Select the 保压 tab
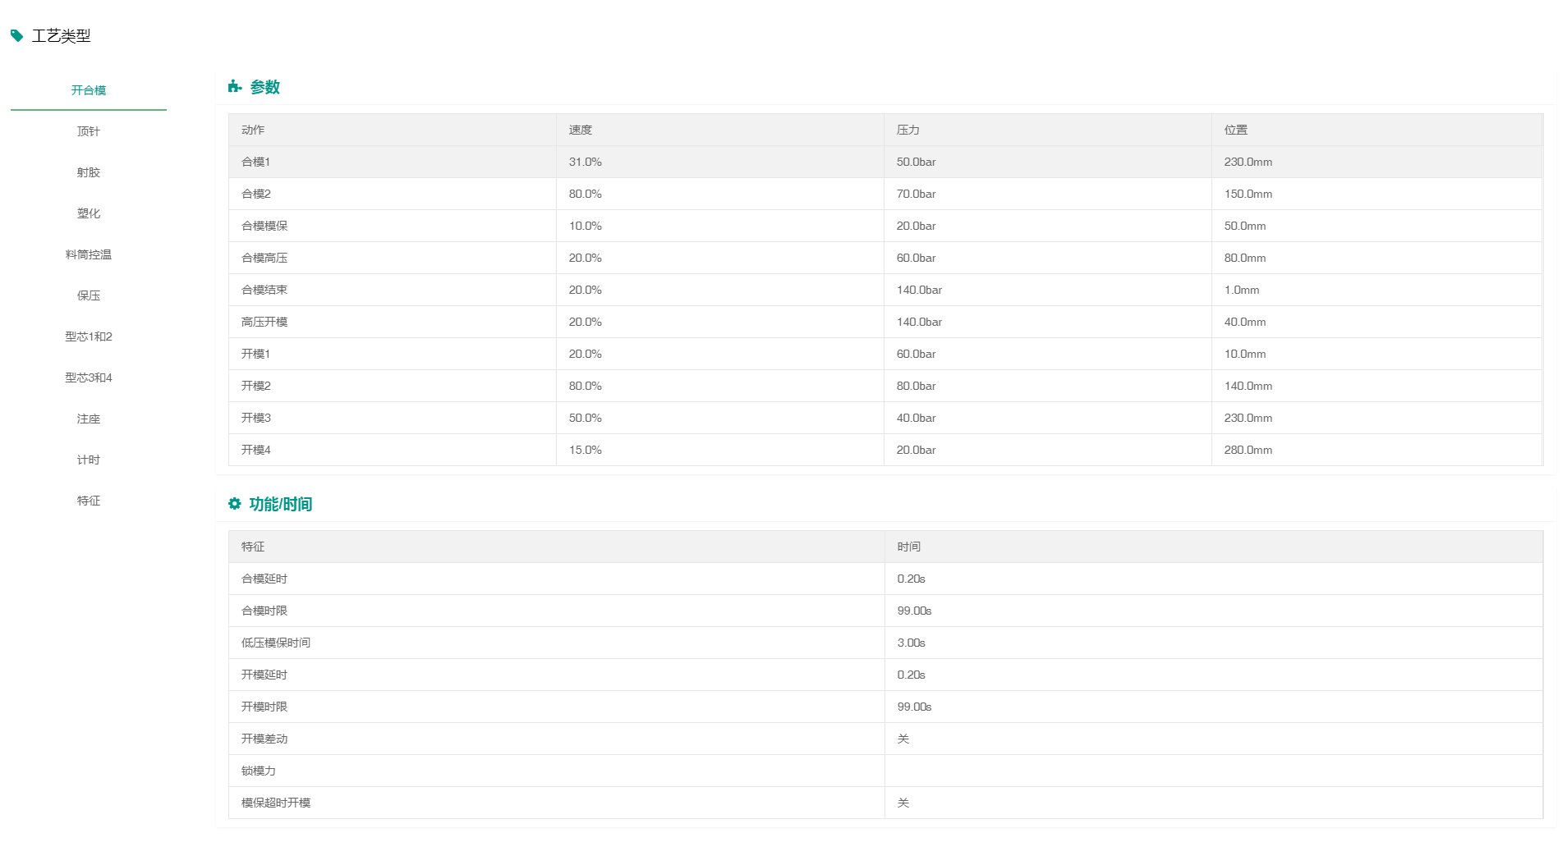 click(89, 295)
